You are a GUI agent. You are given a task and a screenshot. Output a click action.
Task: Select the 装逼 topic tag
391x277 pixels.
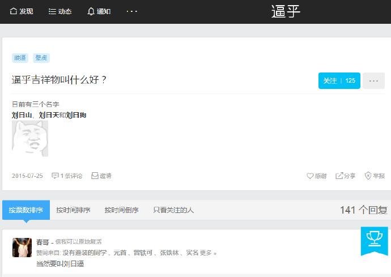pos(20,58)
